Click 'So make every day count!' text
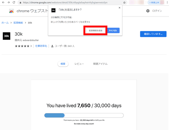The image size is (169, 130). tap(84, 124)
